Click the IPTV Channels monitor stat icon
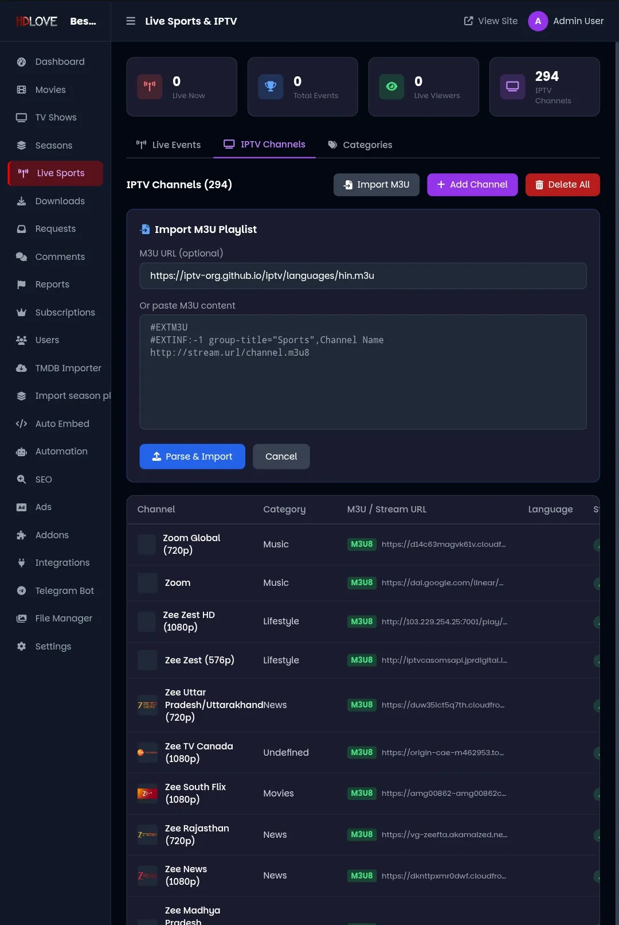The height and width of the screenshot is (925, 619). (x=512, y=87)
